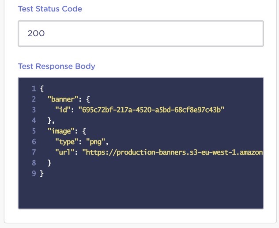Click line number 9 in the gutter
The width and height of the screenshot is (279, 228).
(x=34, y=174)
